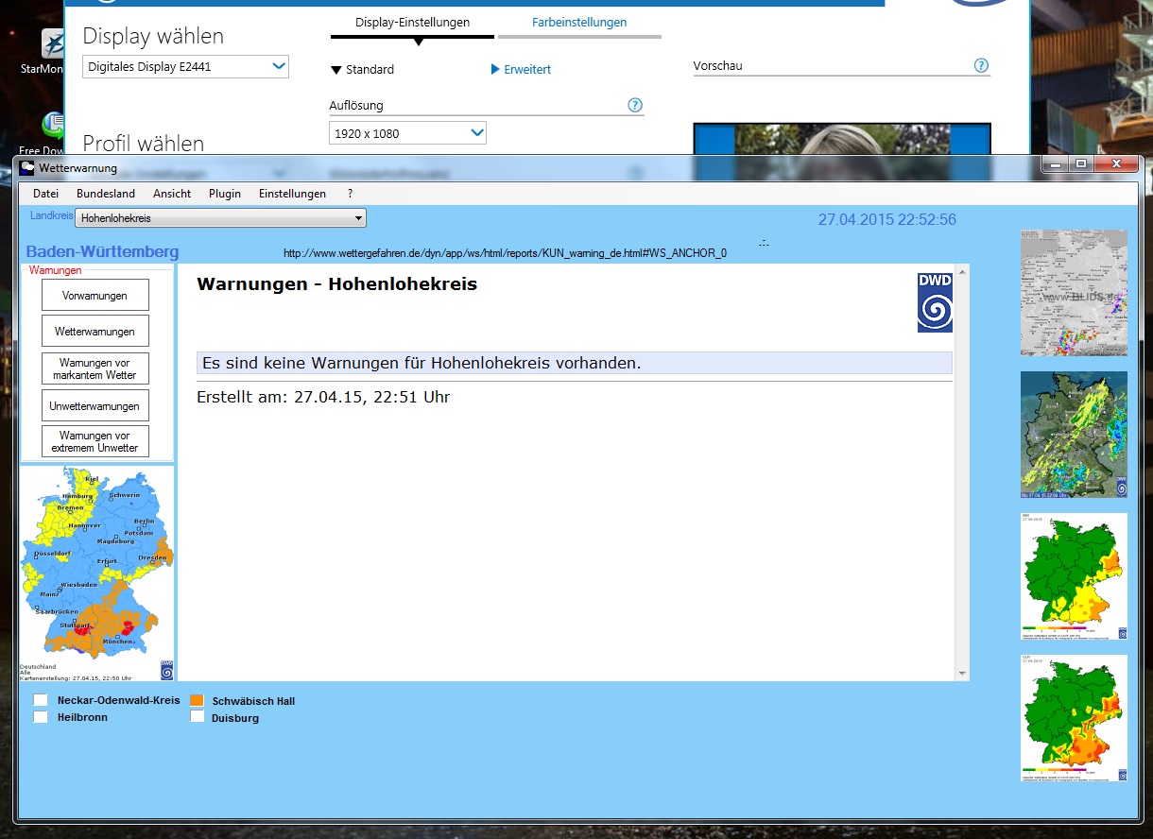The width and height of the screenshot is (1153, 839).
Task: Expand the Erweitert display settings section
Action: (521, 70)
